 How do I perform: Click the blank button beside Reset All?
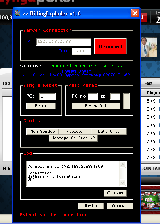pyautogui.click(x=127, y=101)
